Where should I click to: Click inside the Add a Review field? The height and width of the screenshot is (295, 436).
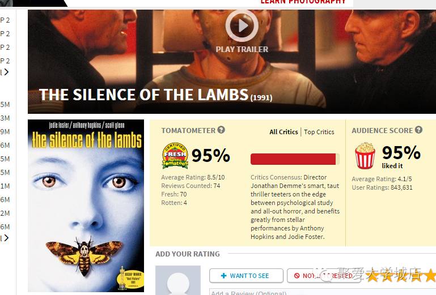pyautogui.click(x=323, y=292)
